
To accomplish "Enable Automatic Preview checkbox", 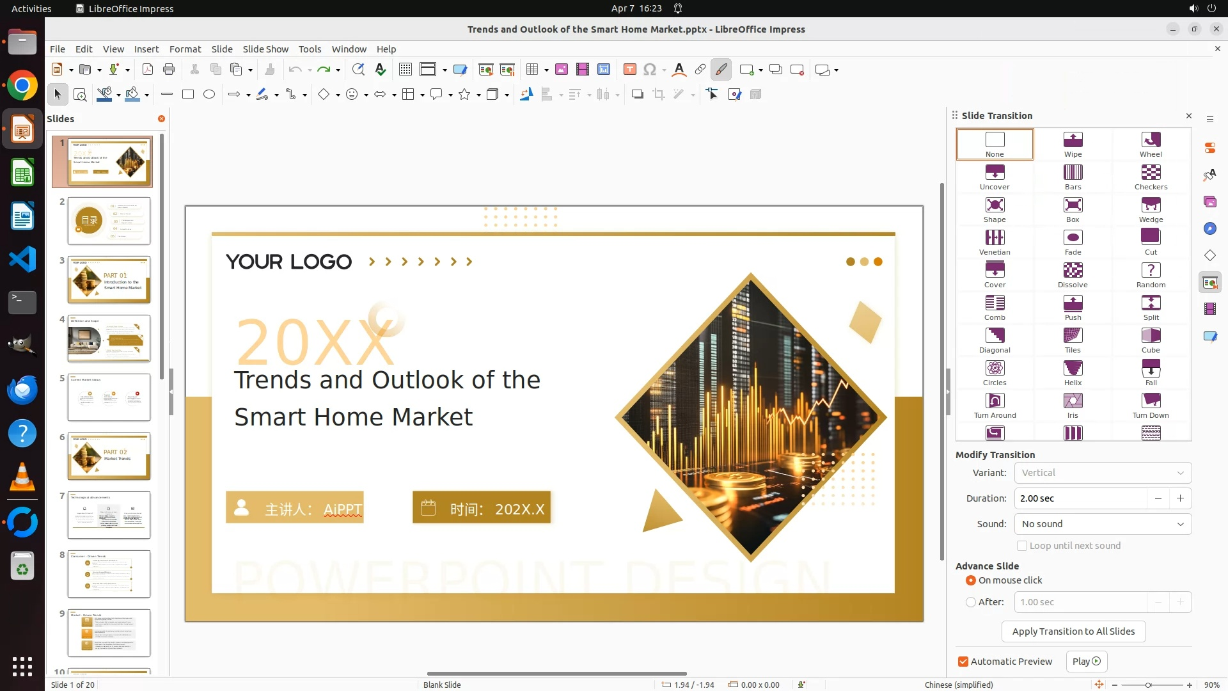I will point(963,662).
